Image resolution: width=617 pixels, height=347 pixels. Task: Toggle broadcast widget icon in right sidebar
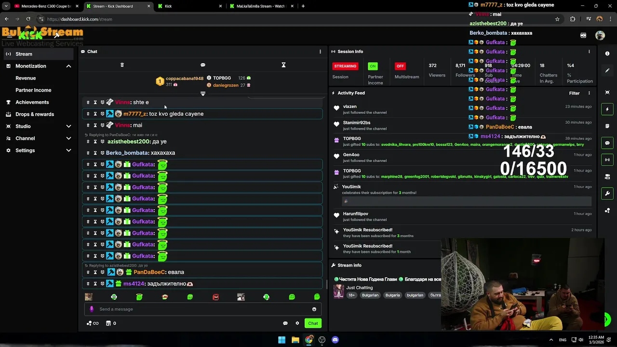[607, 160]
